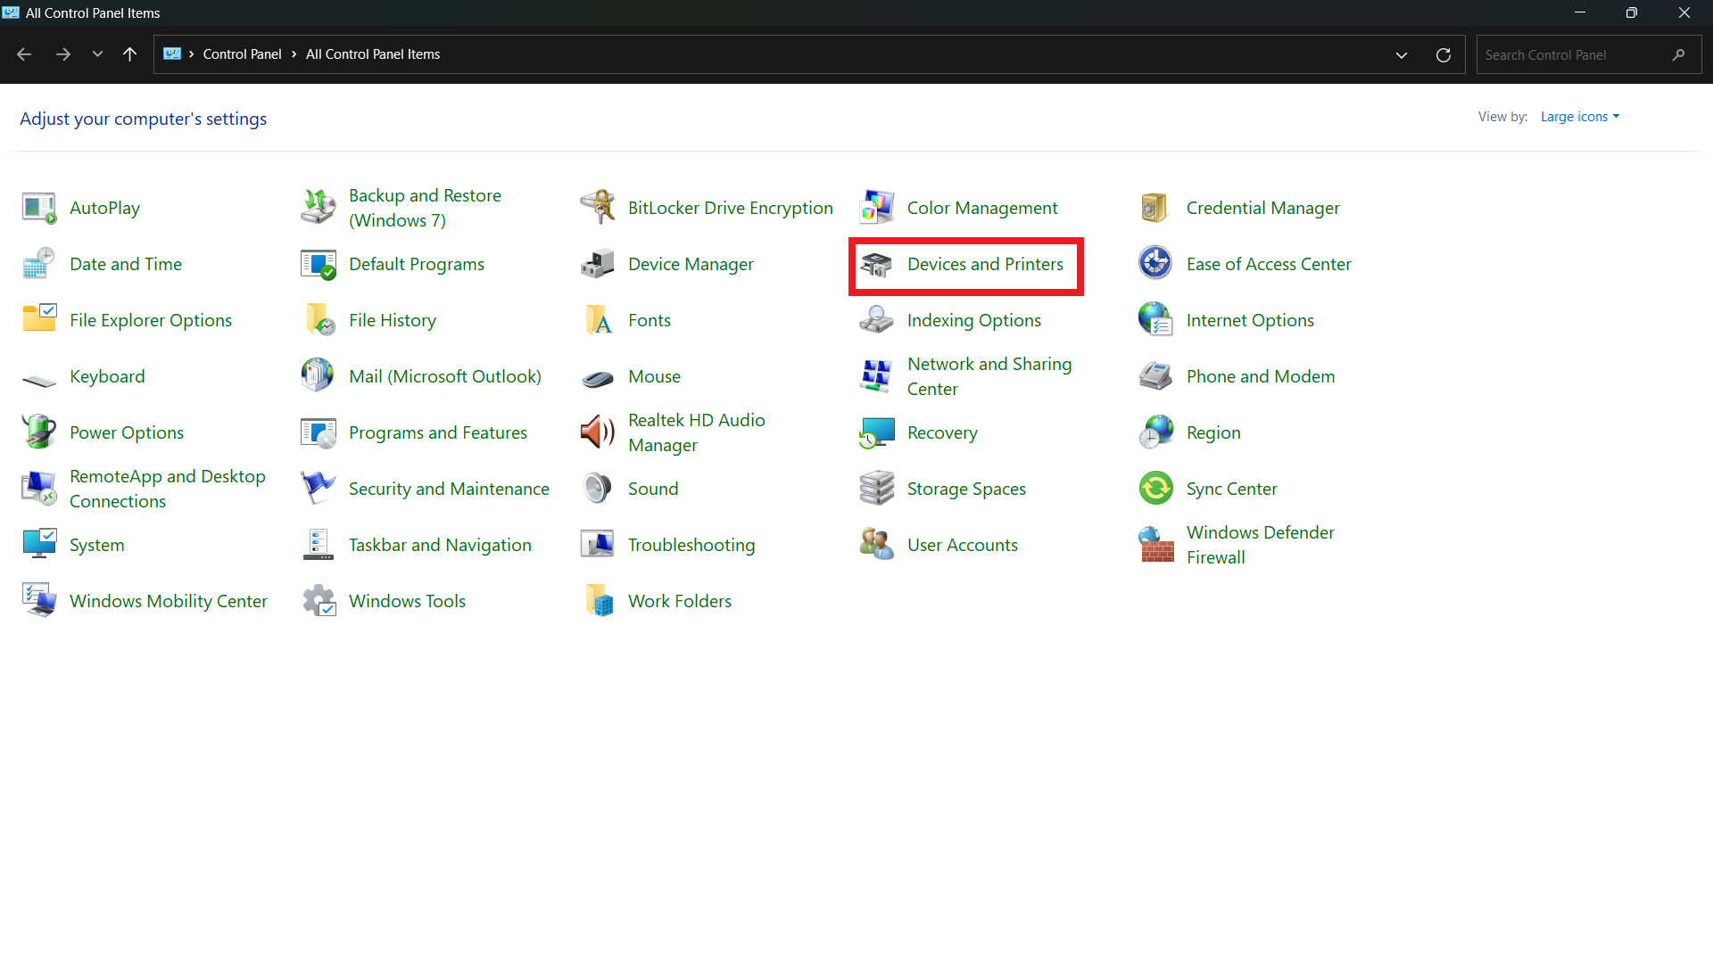Click the Region link

tap(1212, 432)
